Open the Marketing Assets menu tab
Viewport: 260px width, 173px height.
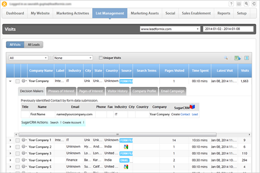click(x=145, y=13)
